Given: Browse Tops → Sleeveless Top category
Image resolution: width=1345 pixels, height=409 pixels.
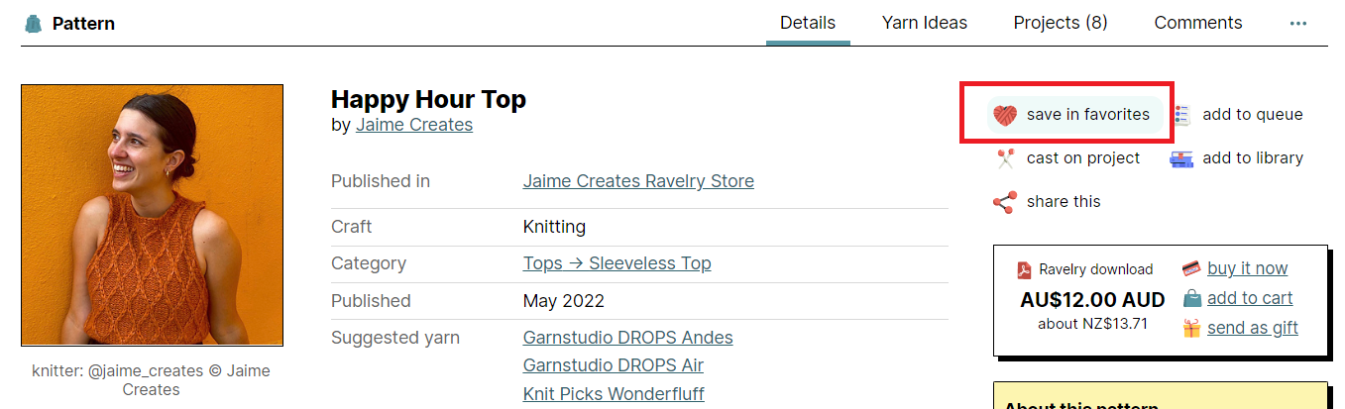Looking at the screenshot, I should [616, 263].
